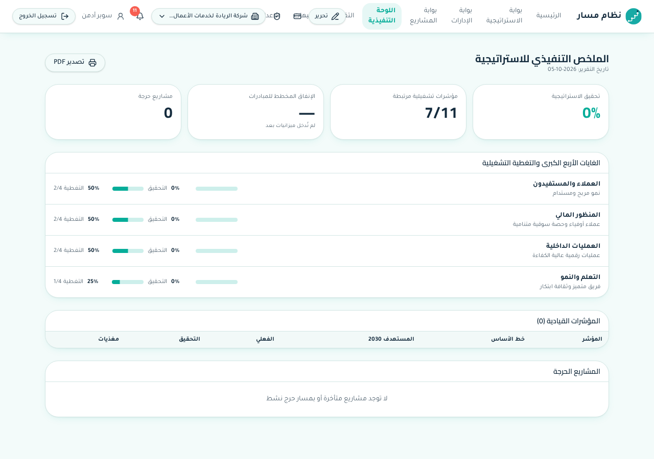Click the التعلم والنمو goal row title

[x=580, y=277]
